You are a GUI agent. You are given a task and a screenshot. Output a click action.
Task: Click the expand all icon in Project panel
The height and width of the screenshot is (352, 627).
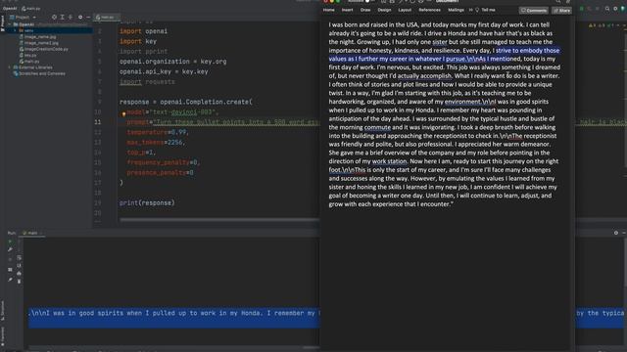tap(62, 18)
